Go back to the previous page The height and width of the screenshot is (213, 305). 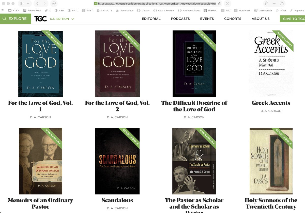pos(37,4)
